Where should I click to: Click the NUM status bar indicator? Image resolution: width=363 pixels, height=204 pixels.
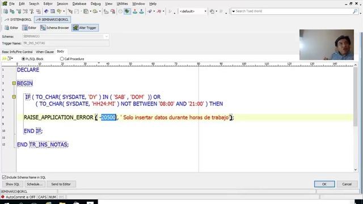tap(52, 197)
